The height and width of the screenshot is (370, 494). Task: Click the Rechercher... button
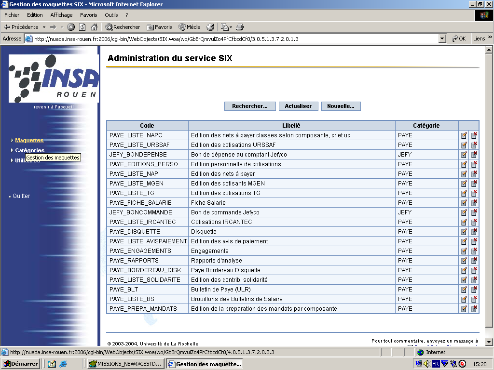250,106
